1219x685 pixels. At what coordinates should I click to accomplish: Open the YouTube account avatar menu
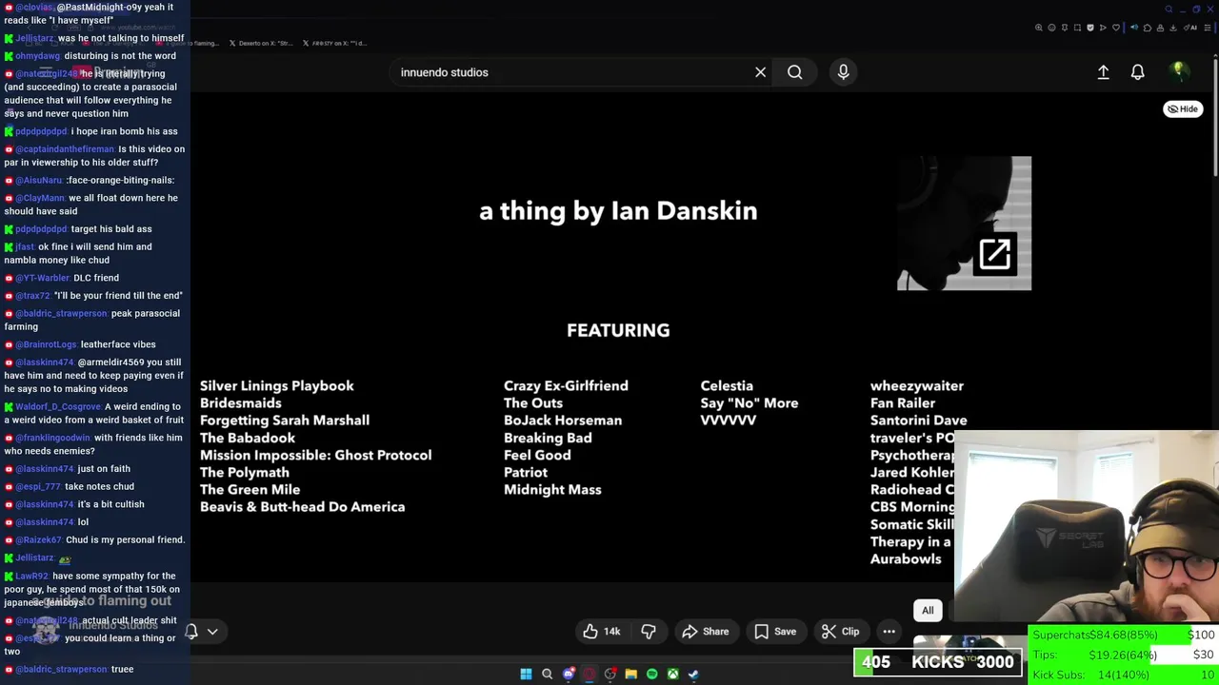(1179, 71)
